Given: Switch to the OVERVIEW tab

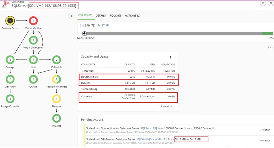Looking at the screenshot, I should pyautogui.click(x=85, y=15).
